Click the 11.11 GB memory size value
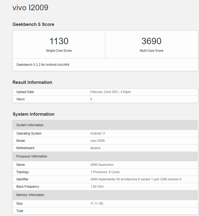Image resolution: width=199 pixels, height=216 pixels. coord(97,204)
